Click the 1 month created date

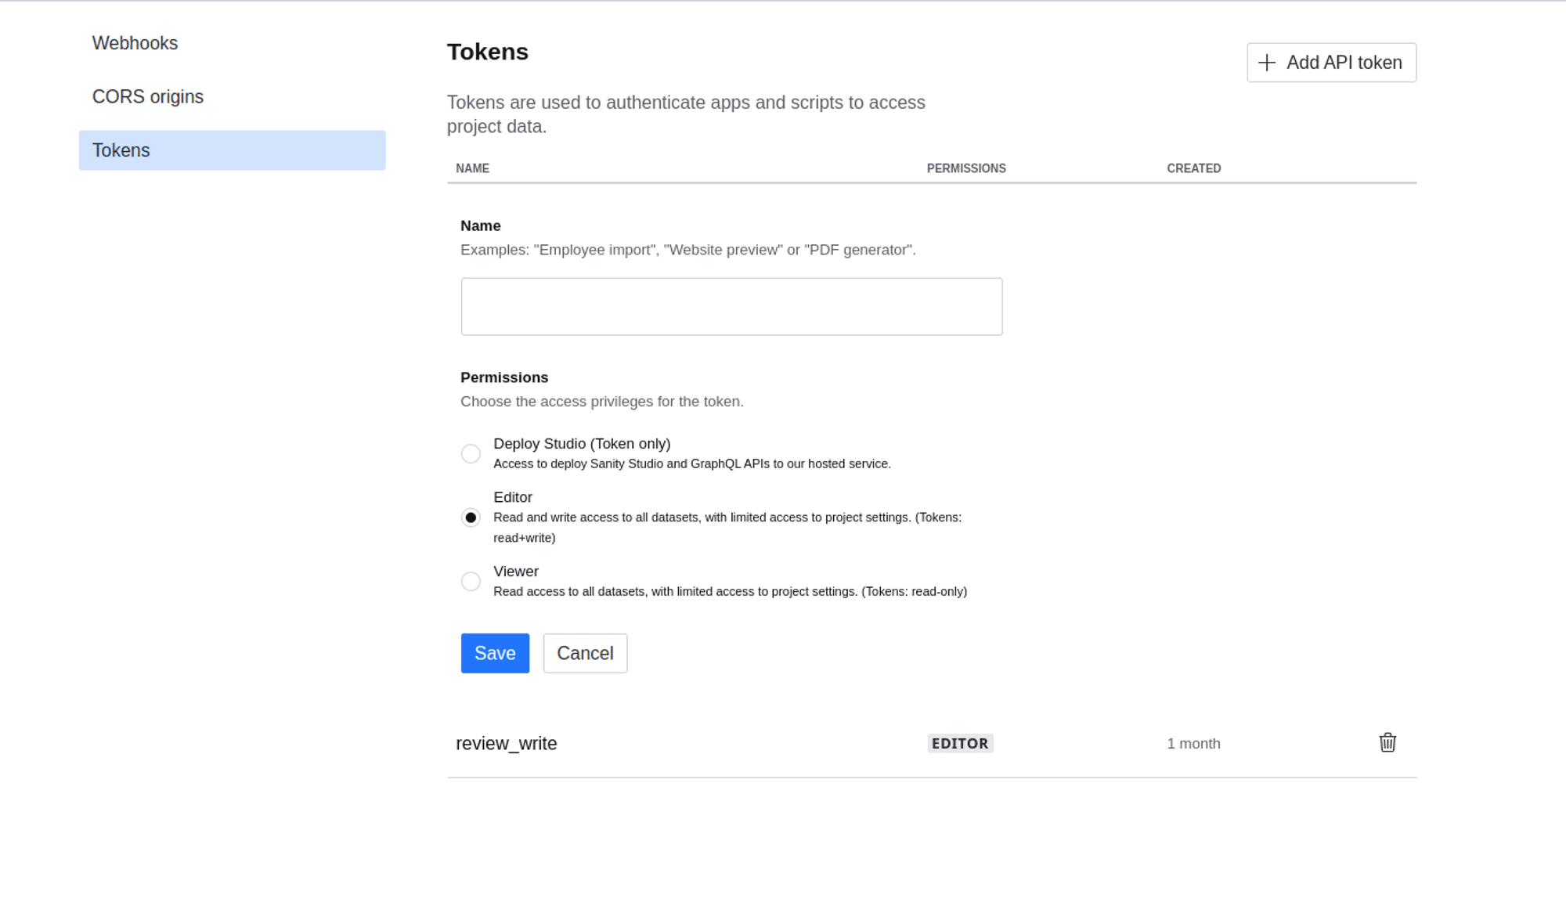1193,744
